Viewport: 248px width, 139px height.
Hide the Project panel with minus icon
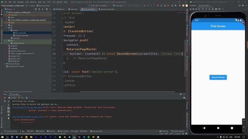[50, 9]
